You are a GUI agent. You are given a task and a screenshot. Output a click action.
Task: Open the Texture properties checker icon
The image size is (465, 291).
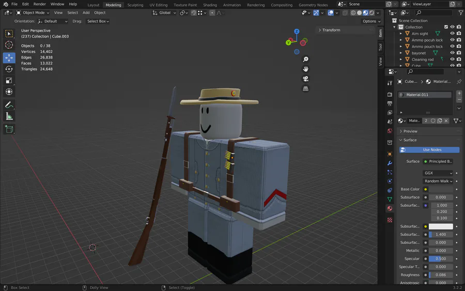pyautogui.click(x=390, y=220)
